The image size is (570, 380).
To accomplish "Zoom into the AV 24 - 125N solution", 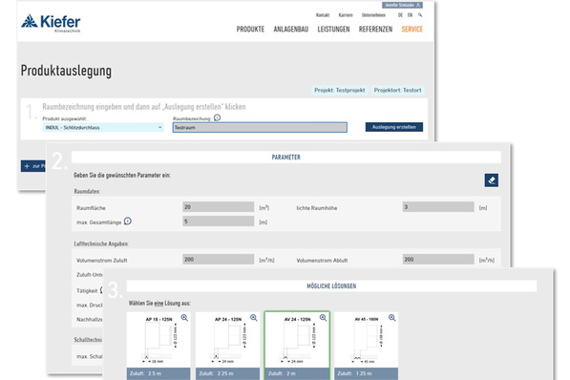I will [x=323, y=318].
